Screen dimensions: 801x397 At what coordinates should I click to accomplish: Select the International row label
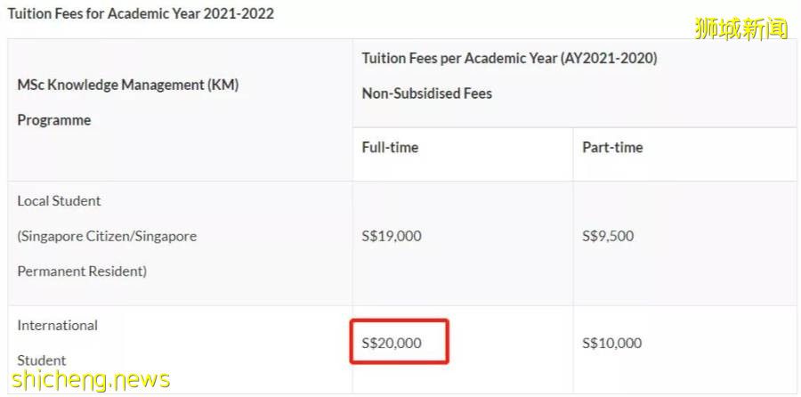pyautogui.click(x=57, y=325)
